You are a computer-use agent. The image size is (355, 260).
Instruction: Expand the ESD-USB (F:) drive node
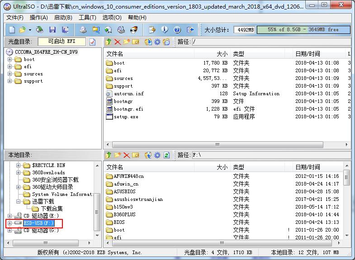point(9,223)
